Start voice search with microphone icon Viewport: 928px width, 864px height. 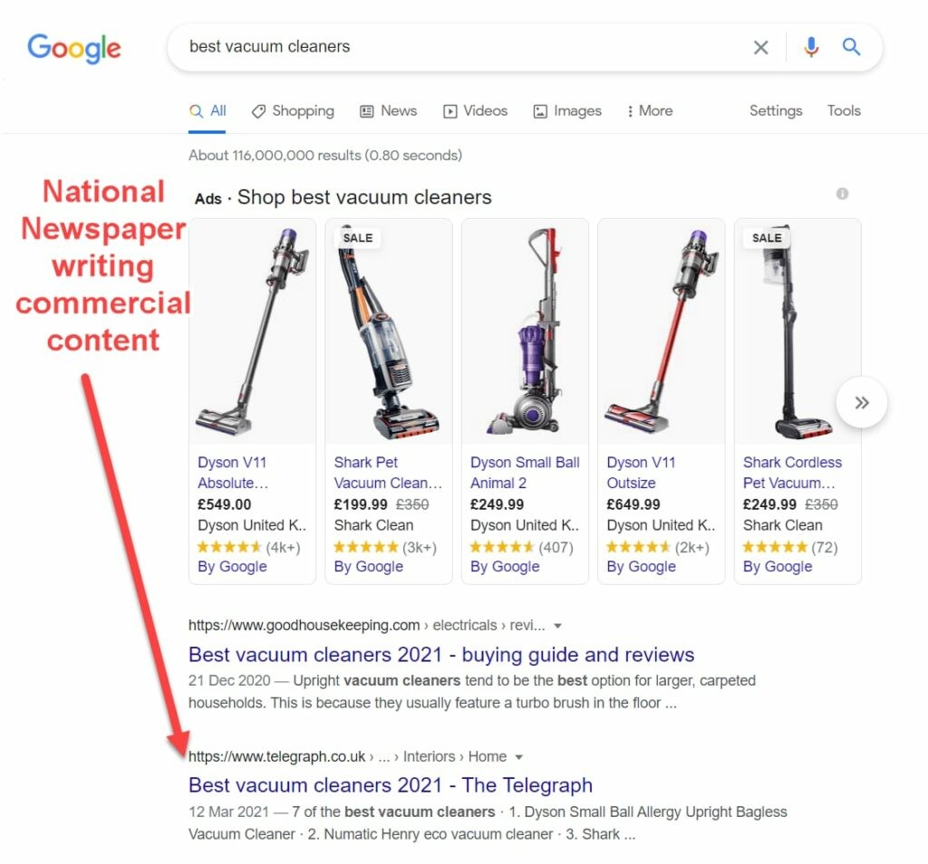pos(811,47)
